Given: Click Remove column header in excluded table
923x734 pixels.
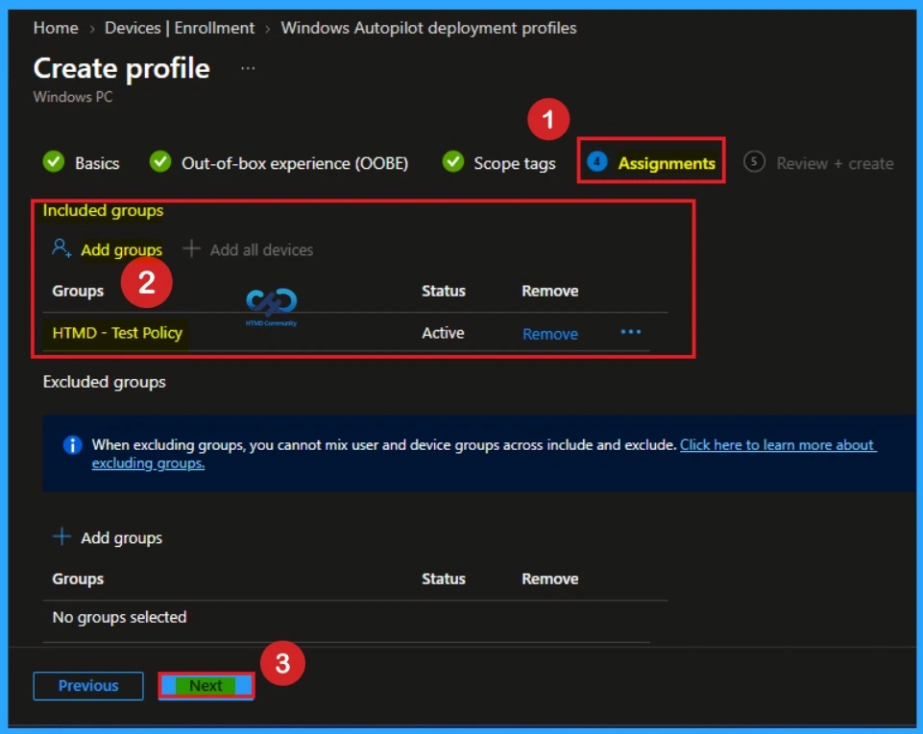Looking at the screenshot, I should 549,580.
